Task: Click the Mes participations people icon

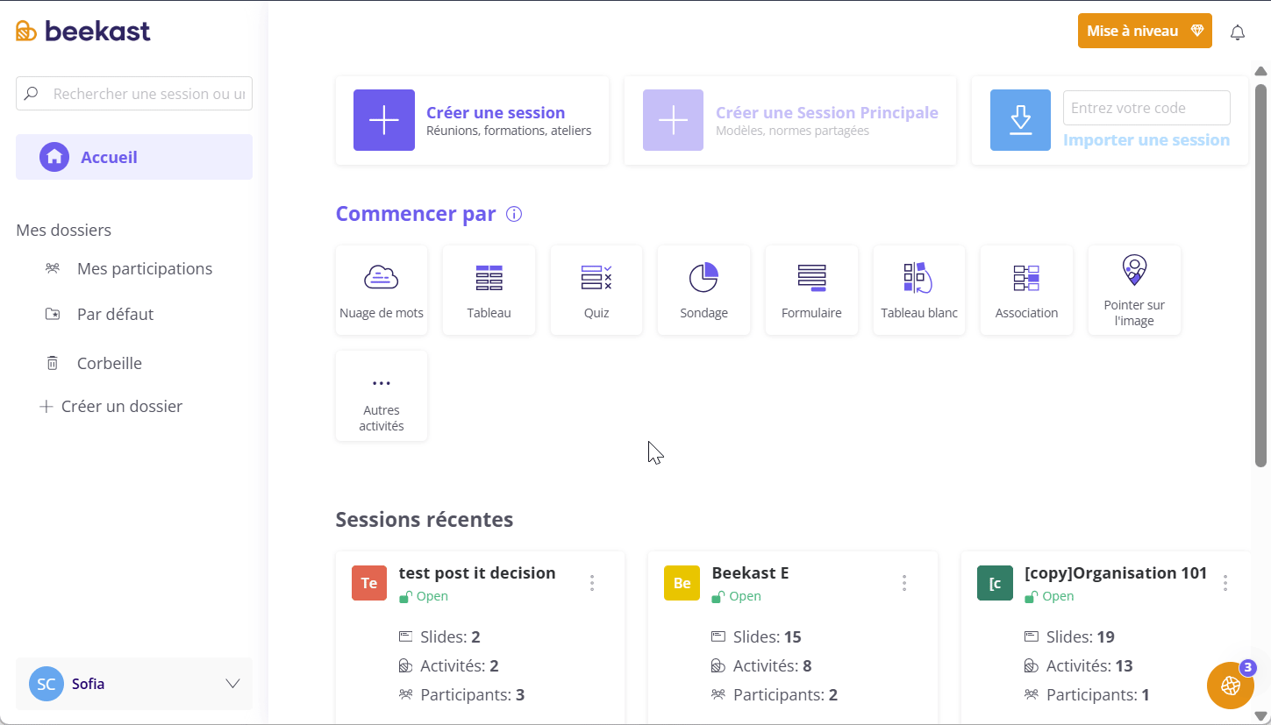Action: 53,268
